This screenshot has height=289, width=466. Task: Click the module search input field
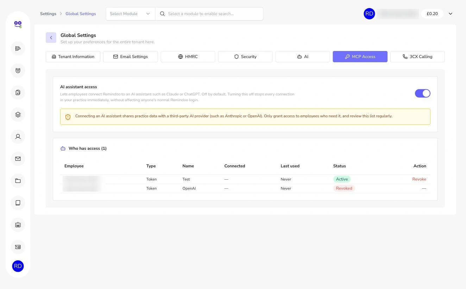(x=209, y=14)
